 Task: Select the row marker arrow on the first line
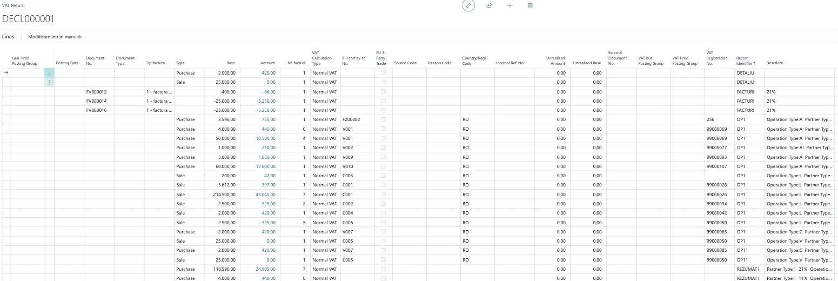click(x=5, y=73)
